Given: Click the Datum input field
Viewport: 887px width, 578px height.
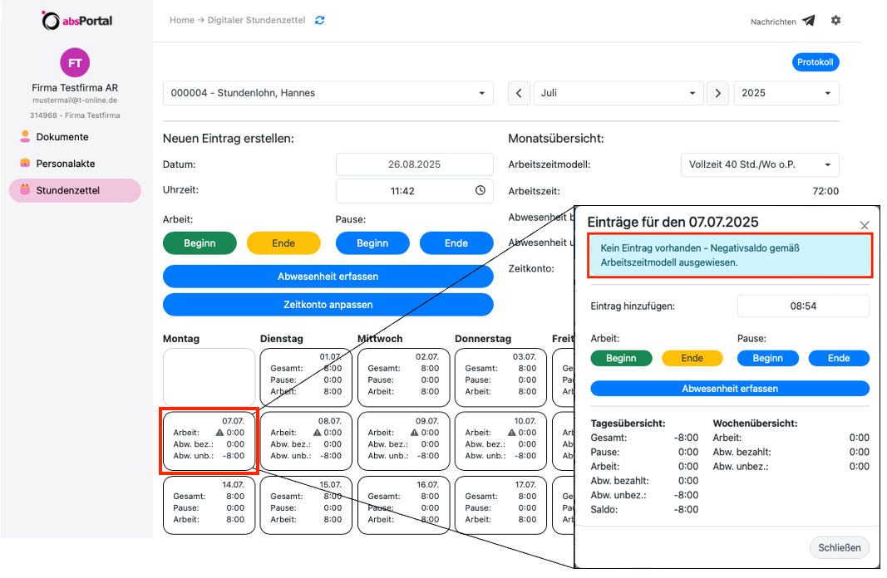Looking at the screenshot, I should [414, 164].
